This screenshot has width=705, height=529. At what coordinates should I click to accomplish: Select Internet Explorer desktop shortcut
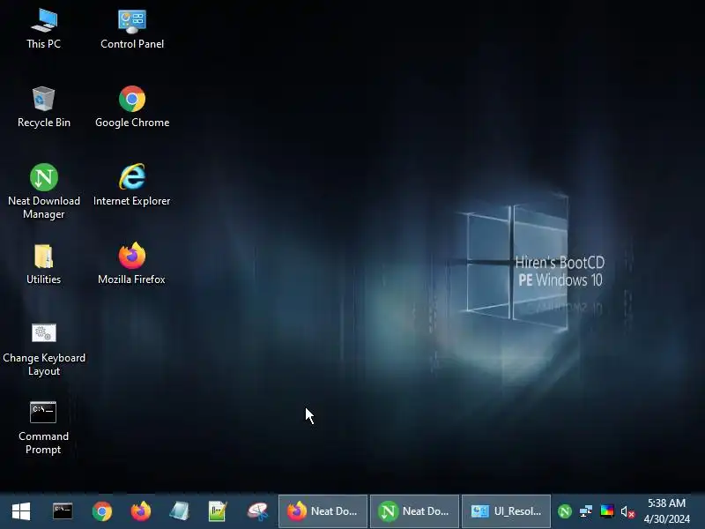[x=131, y=185]
